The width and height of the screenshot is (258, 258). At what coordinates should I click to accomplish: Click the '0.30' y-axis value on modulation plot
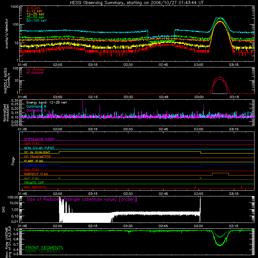tap(15, 101)
